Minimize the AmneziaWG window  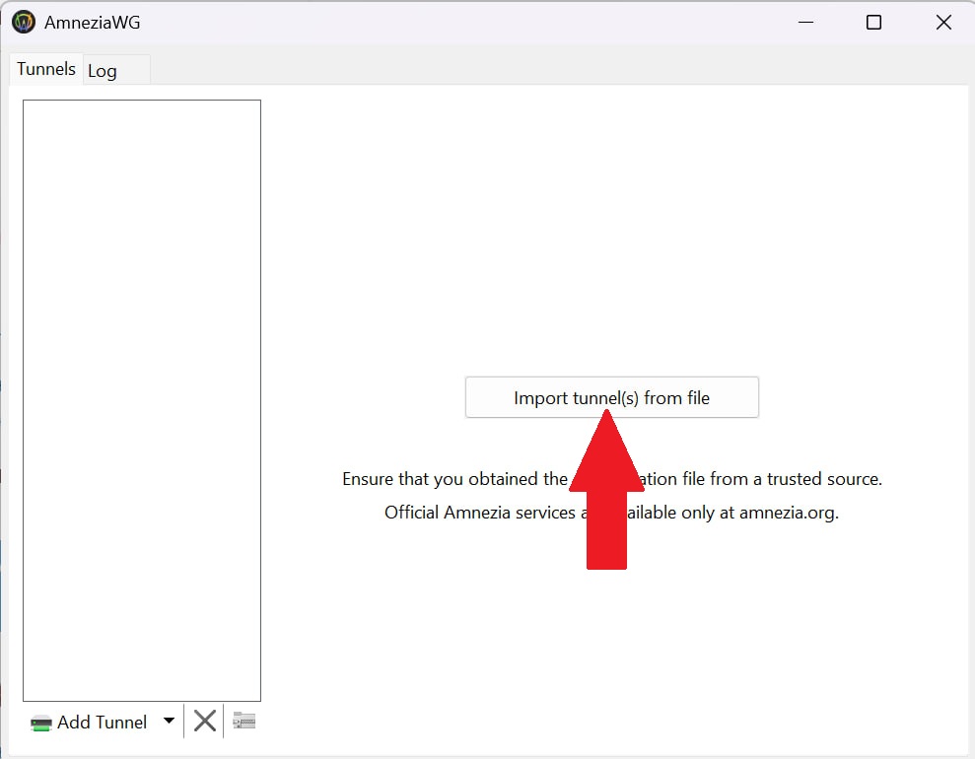pyautogui.click(x=805, y=23)
